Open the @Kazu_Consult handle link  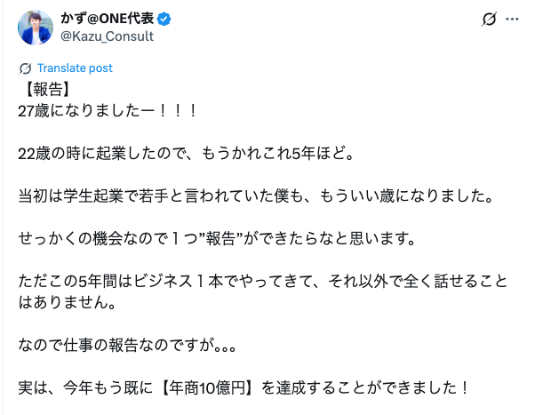105,36
